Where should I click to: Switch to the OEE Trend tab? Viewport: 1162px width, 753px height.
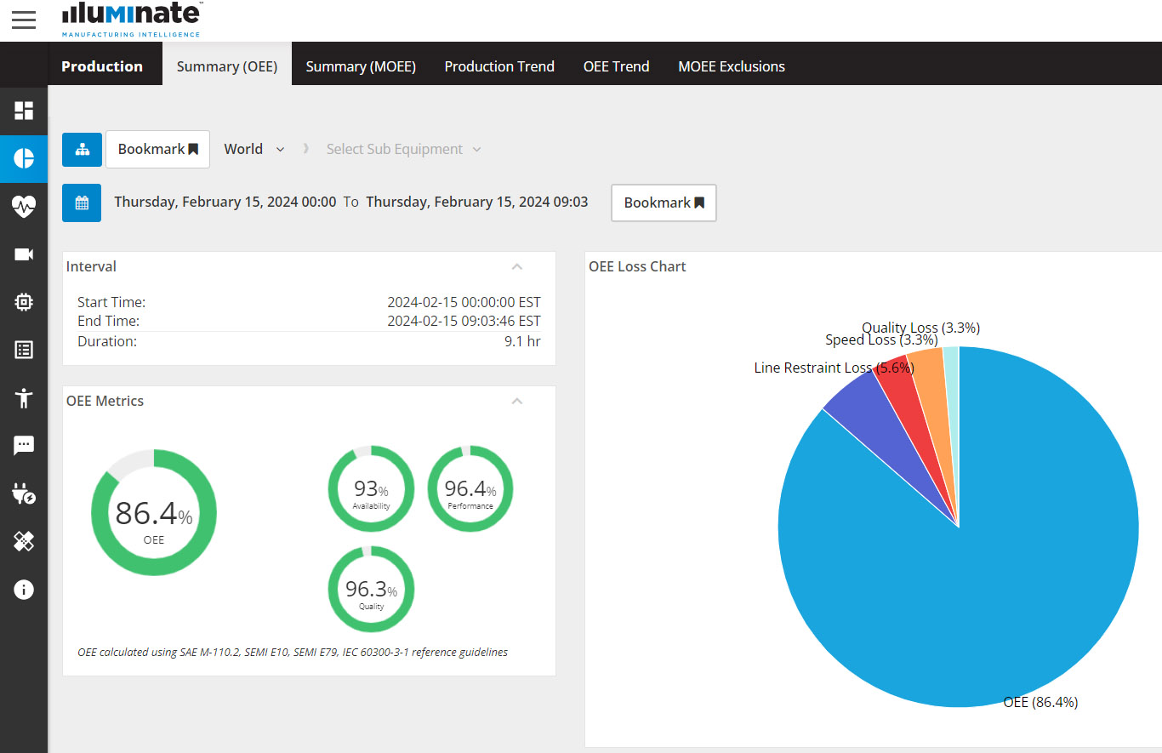tap(616, 66)
